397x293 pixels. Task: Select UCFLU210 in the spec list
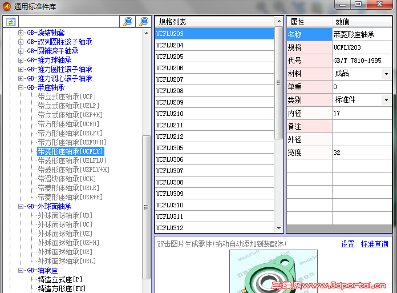pyautogui.click(x=214, y=114)
